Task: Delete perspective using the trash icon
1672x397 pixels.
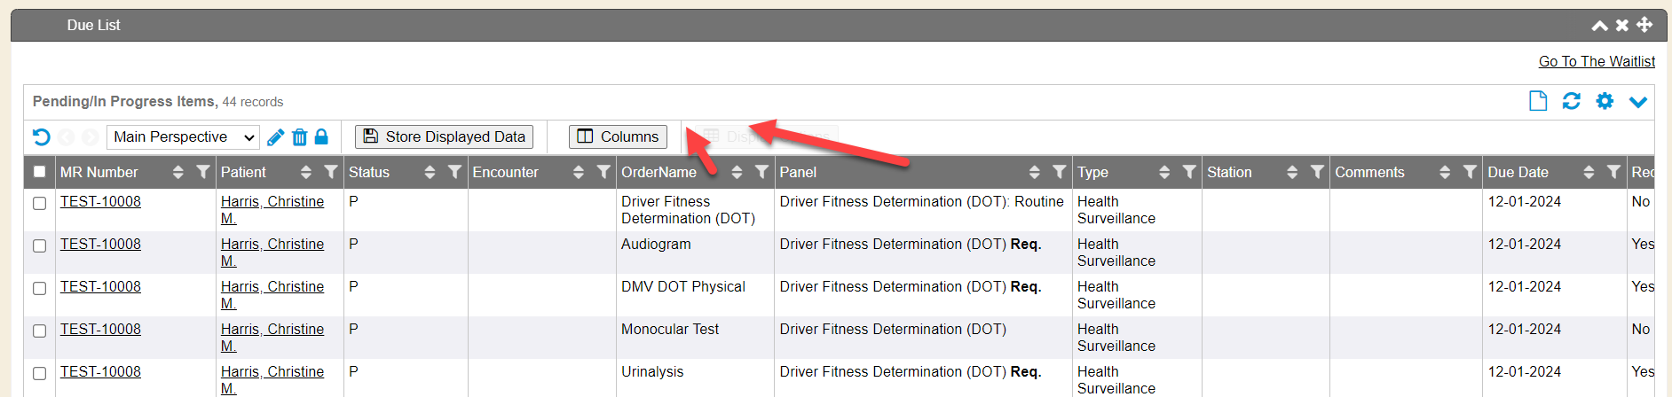Action: (x=299, y=136)
